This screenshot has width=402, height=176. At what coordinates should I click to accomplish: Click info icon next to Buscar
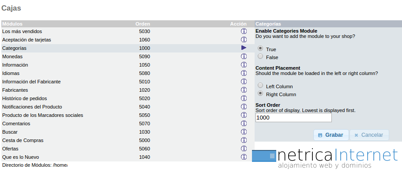pyautogui.click(x=244, y=132)
